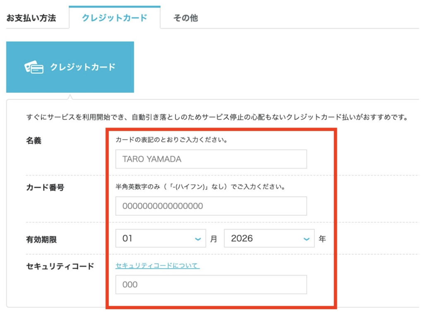Viewport: 424px width, 315px height.
Task: Click the セキュリティコード field label
Action: pos(60,266)
